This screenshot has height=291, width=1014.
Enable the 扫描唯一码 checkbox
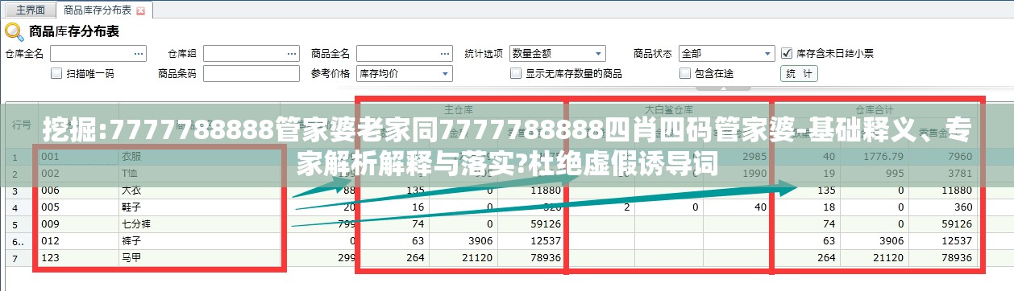point(56,73)
